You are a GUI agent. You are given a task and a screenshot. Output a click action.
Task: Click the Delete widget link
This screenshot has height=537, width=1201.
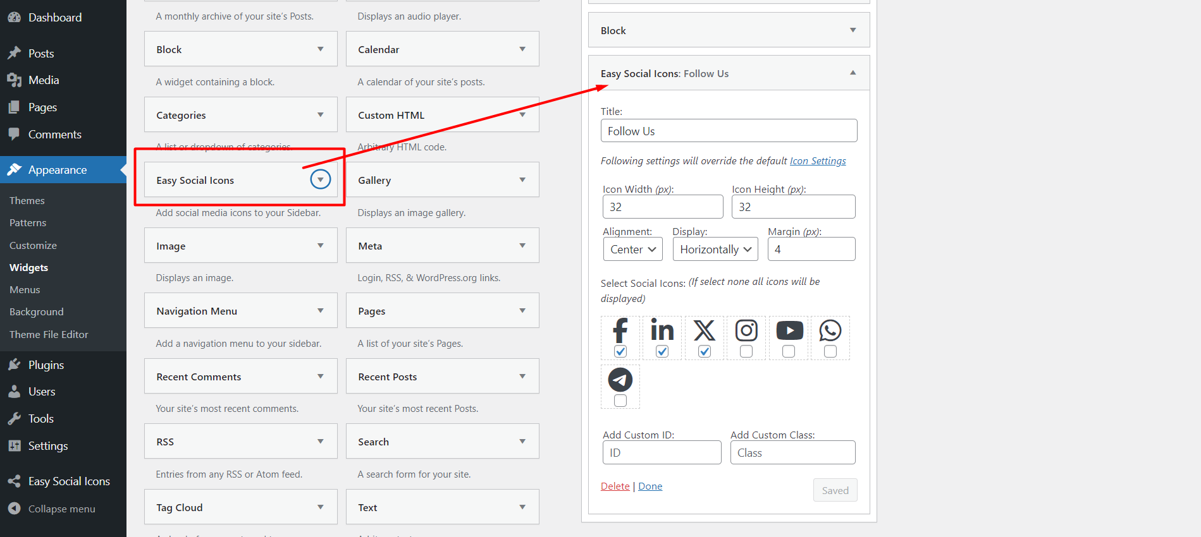(615, 486)
